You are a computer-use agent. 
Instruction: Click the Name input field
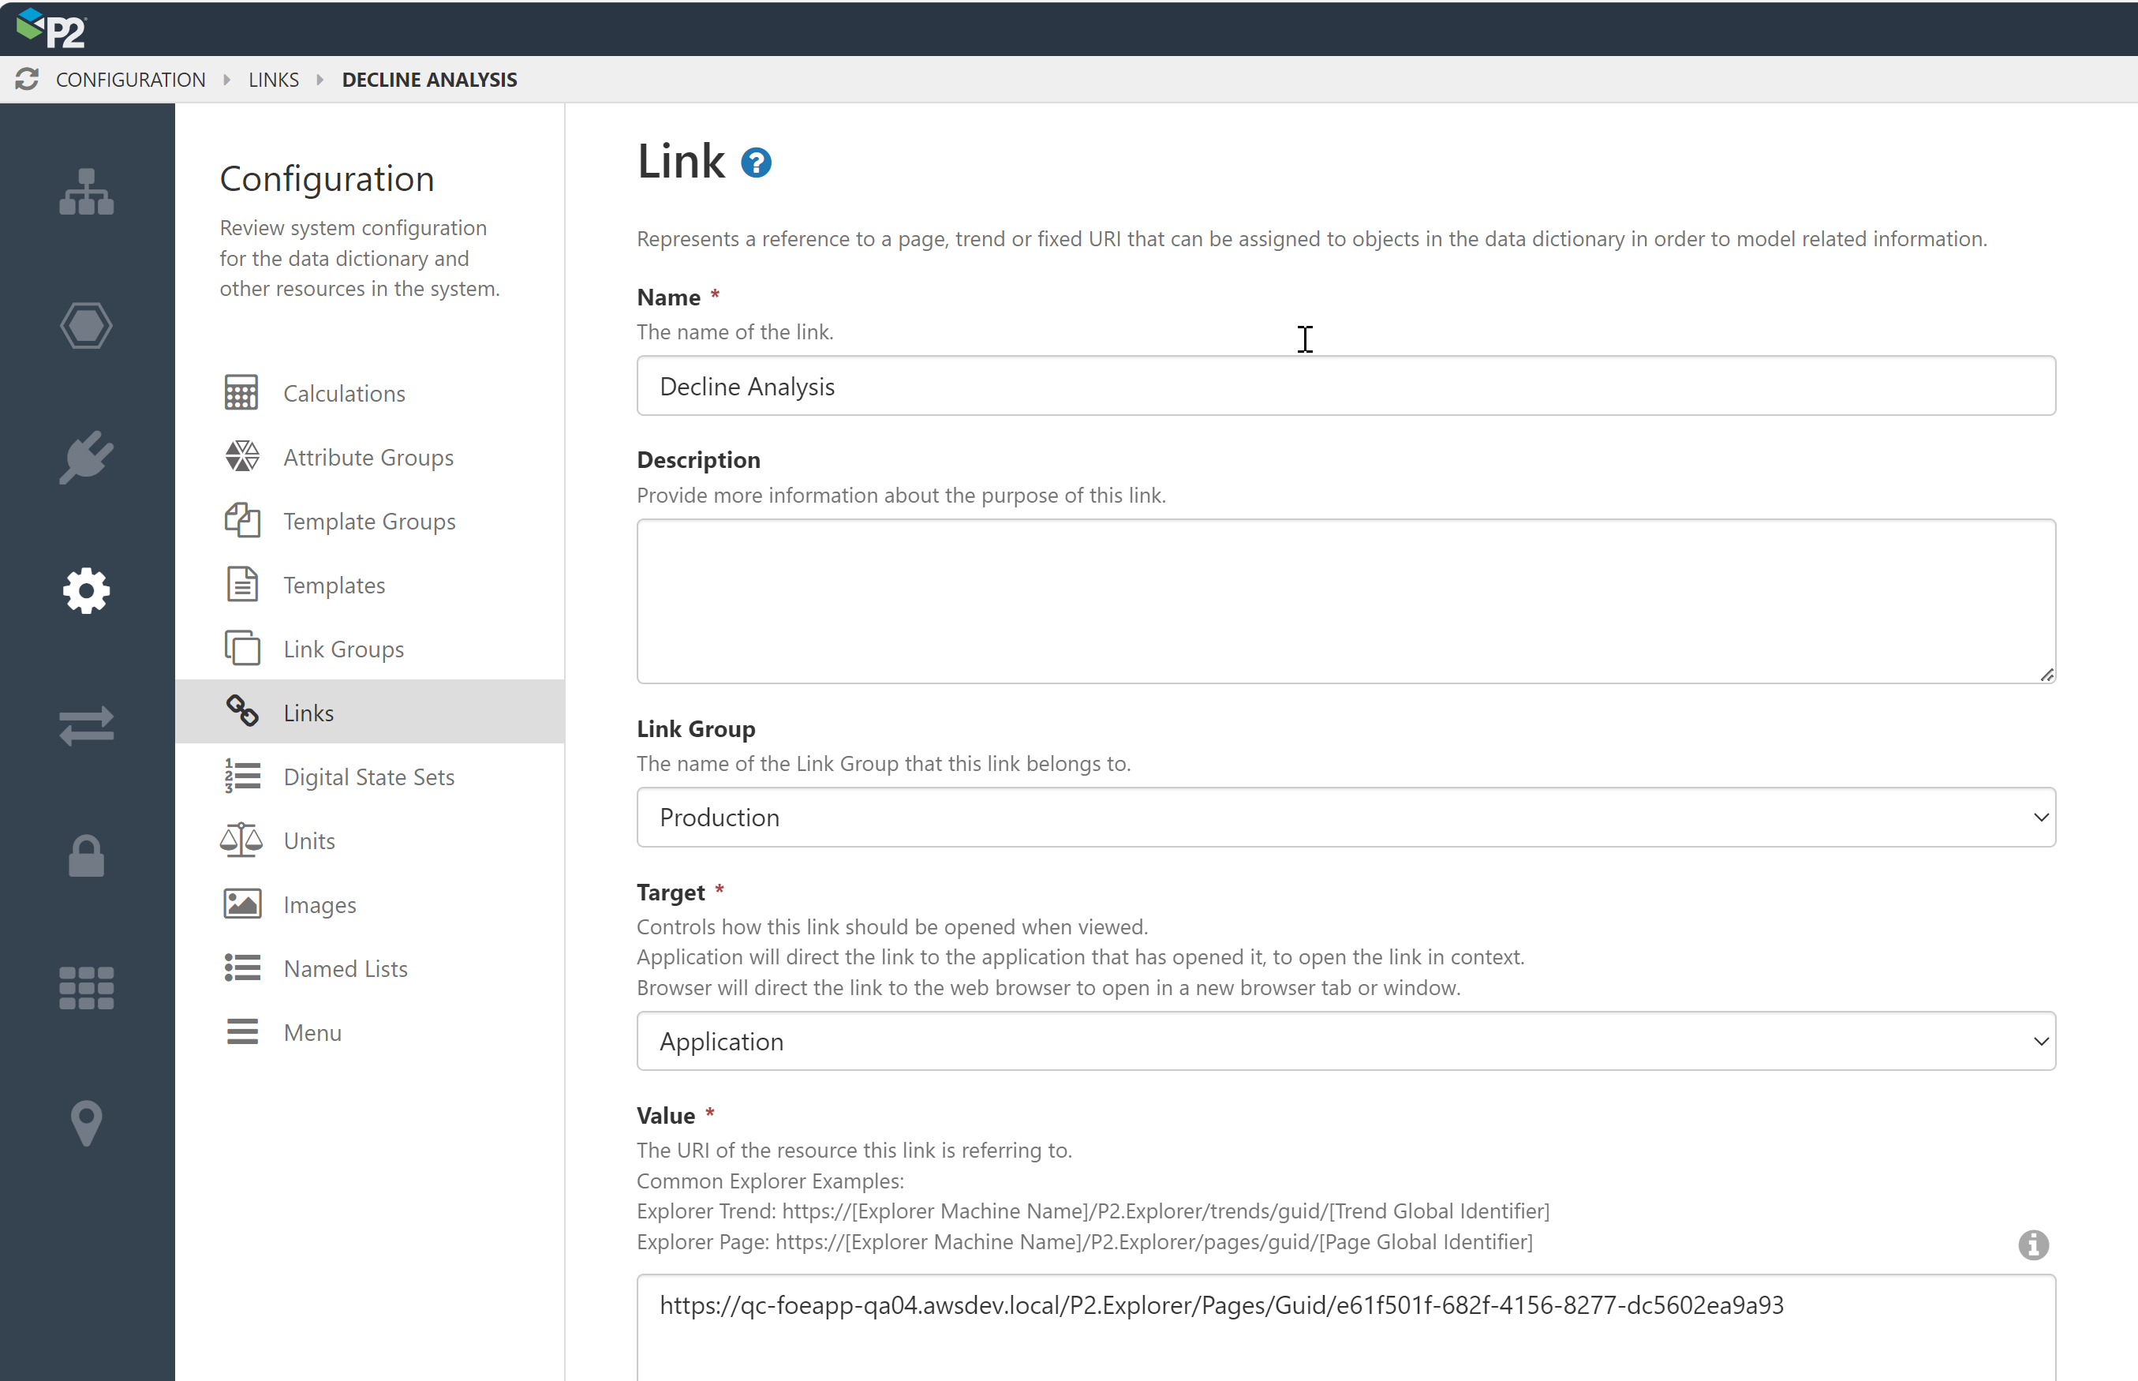click(x=1346, y=387)
